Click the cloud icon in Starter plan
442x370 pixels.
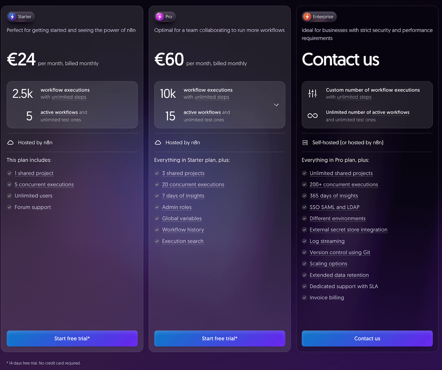pyautogui.click(x=10, y=143)
